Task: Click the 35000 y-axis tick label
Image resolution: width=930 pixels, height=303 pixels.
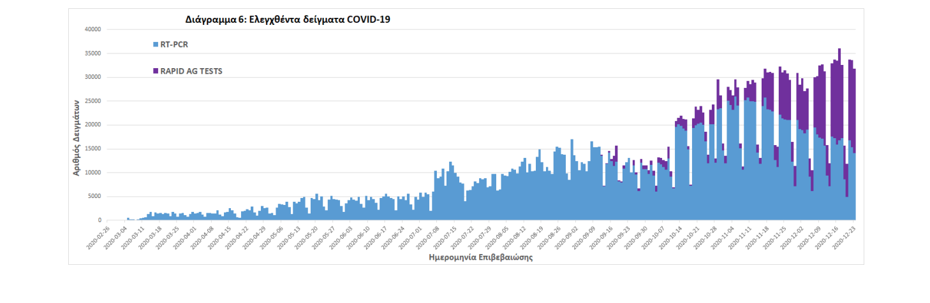Action: coord(94,53)
